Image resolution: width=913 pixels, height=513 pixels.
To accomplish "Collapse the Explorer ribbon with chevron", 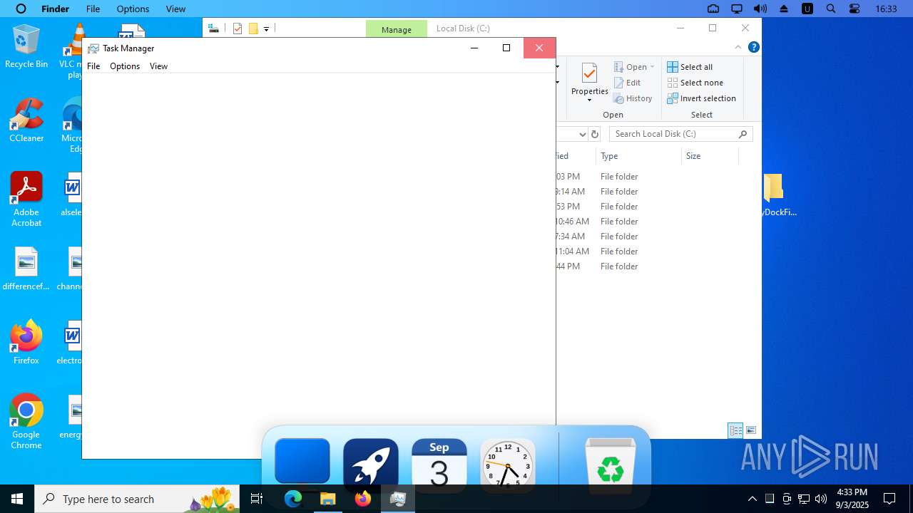I will [738, 47].
